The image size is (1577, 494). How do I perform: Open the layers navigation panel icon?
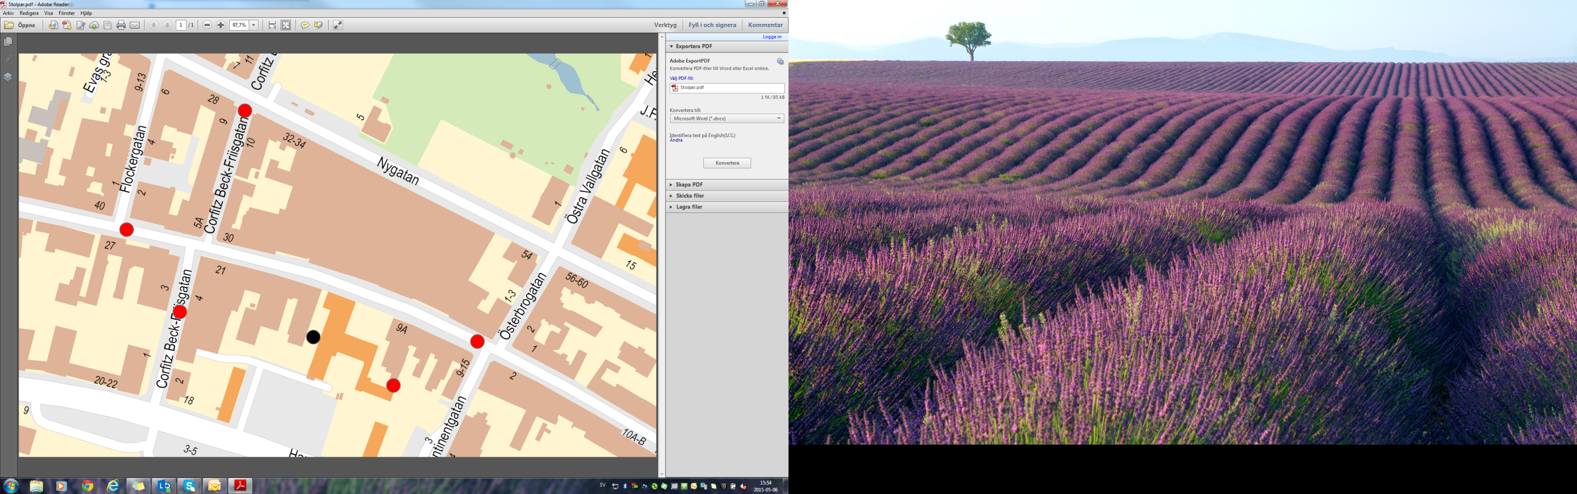[x=8, y=76]
